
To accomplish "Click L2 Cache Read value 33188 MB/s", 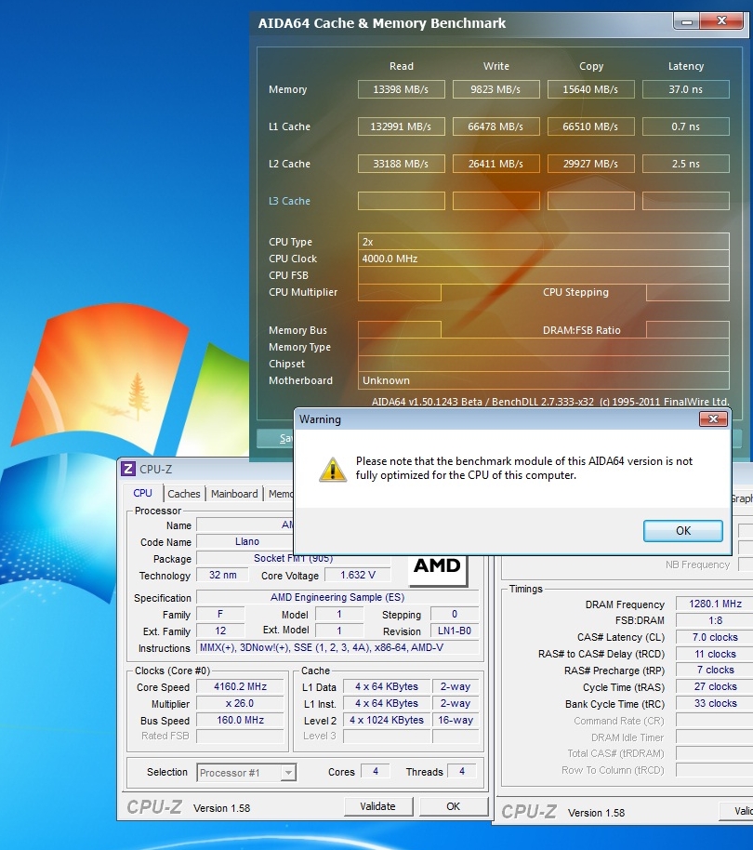I will [401, 164].
